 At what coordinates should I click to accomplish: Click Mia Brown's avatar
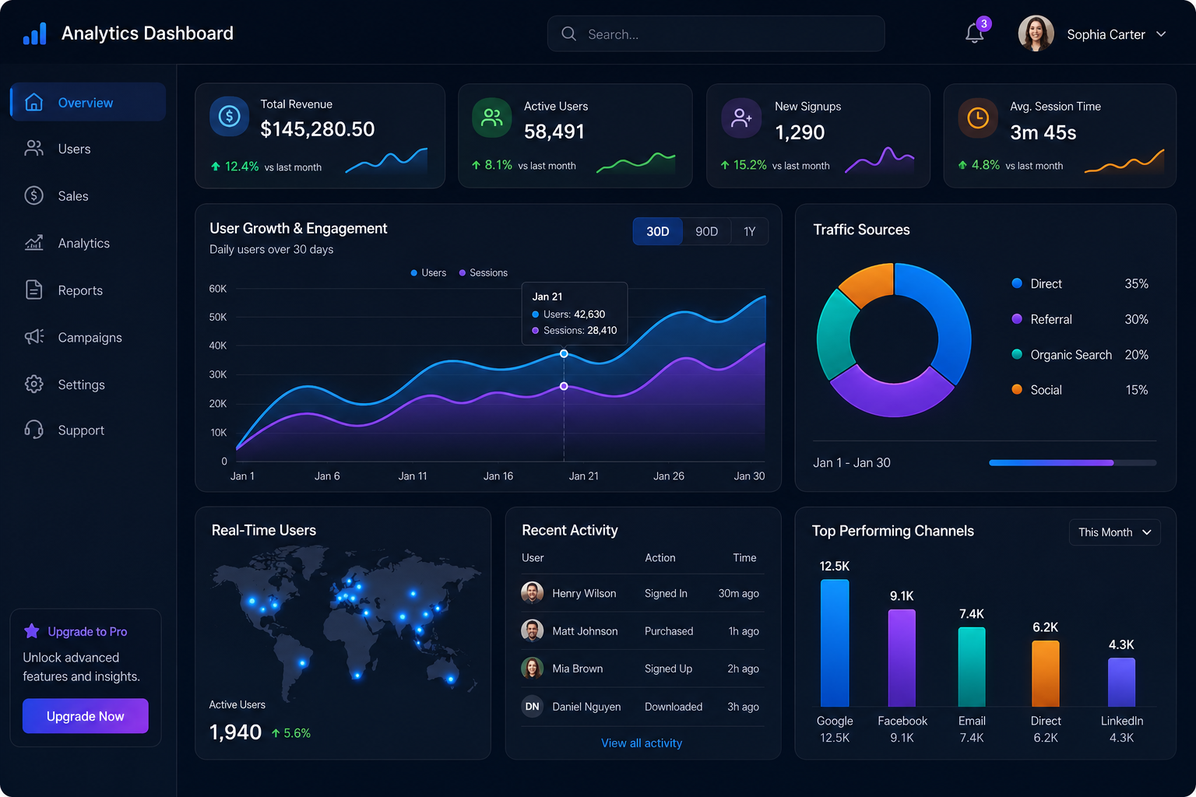533,668
